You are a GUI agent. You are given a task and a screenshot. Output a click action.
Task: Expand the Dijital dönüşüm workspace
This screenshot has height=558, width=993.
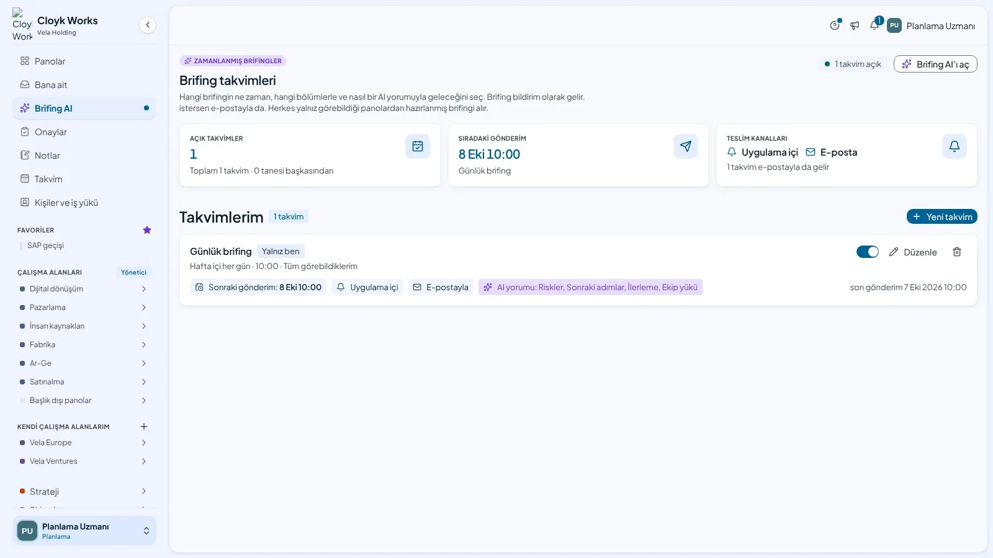click(x=144, y=289)
